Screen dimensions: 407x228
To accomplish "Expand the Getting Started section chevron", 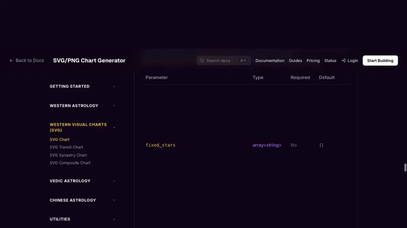I will (x=114, y=86).
